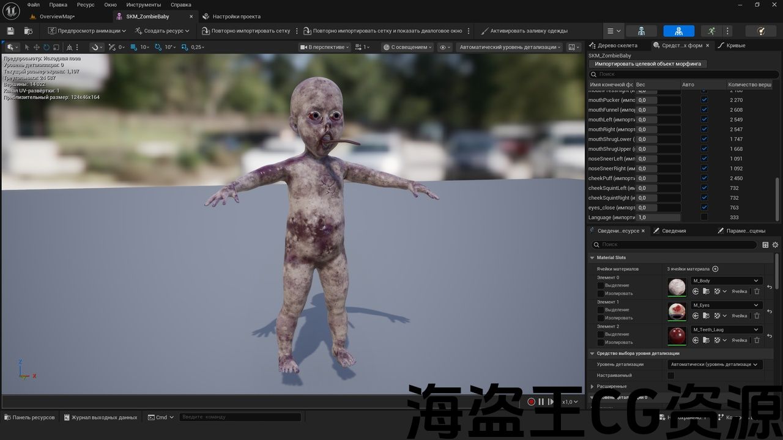Open details panel settings gear icon
Screen dimensions: 783x440
[775, 245]
